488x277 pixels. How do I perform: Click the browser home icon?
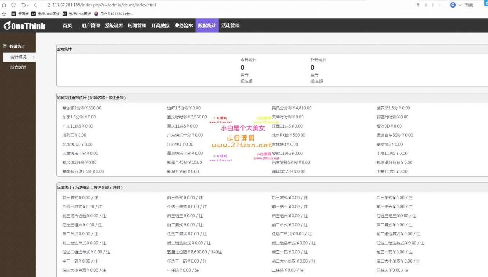4,5
